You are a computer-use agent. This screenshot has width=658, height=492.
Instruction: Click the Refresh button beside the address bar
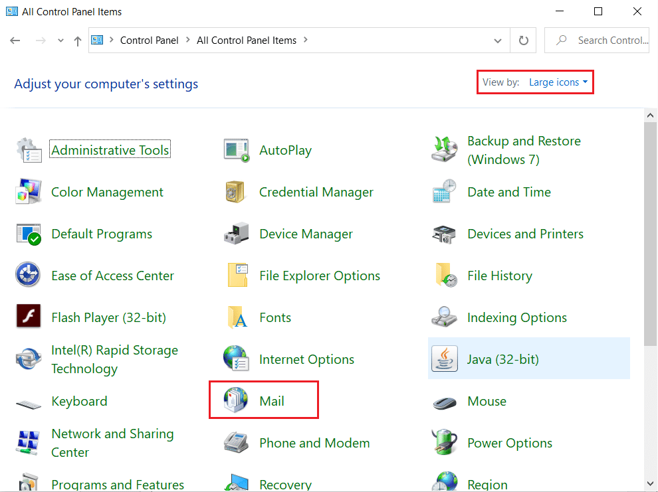tap(524, 41)
